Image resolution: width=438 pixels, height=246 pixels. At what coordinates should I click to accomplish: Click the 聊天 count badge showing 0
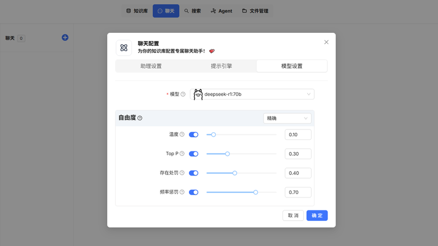(21, 38)
